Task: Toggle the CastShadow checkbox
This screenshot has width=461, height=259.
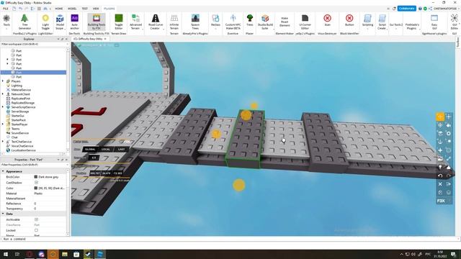Action: tap(36, 182)
